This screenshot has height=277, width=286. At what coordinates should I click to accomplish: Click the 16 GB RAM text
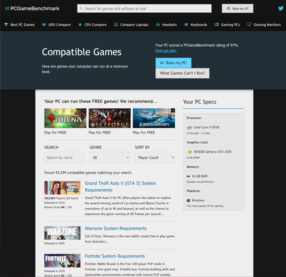pos(199,176)
